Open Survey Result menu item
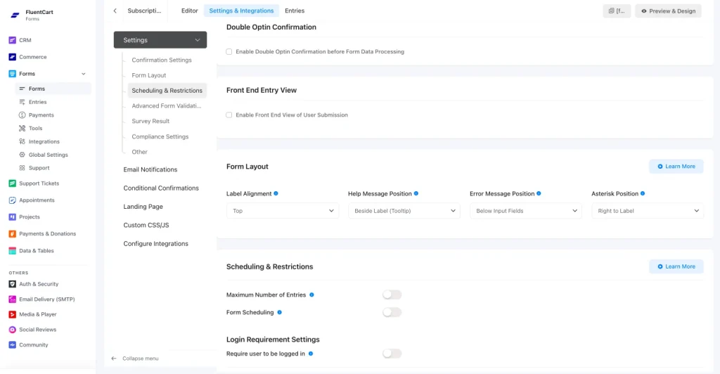720x374 pixels. 150,121
